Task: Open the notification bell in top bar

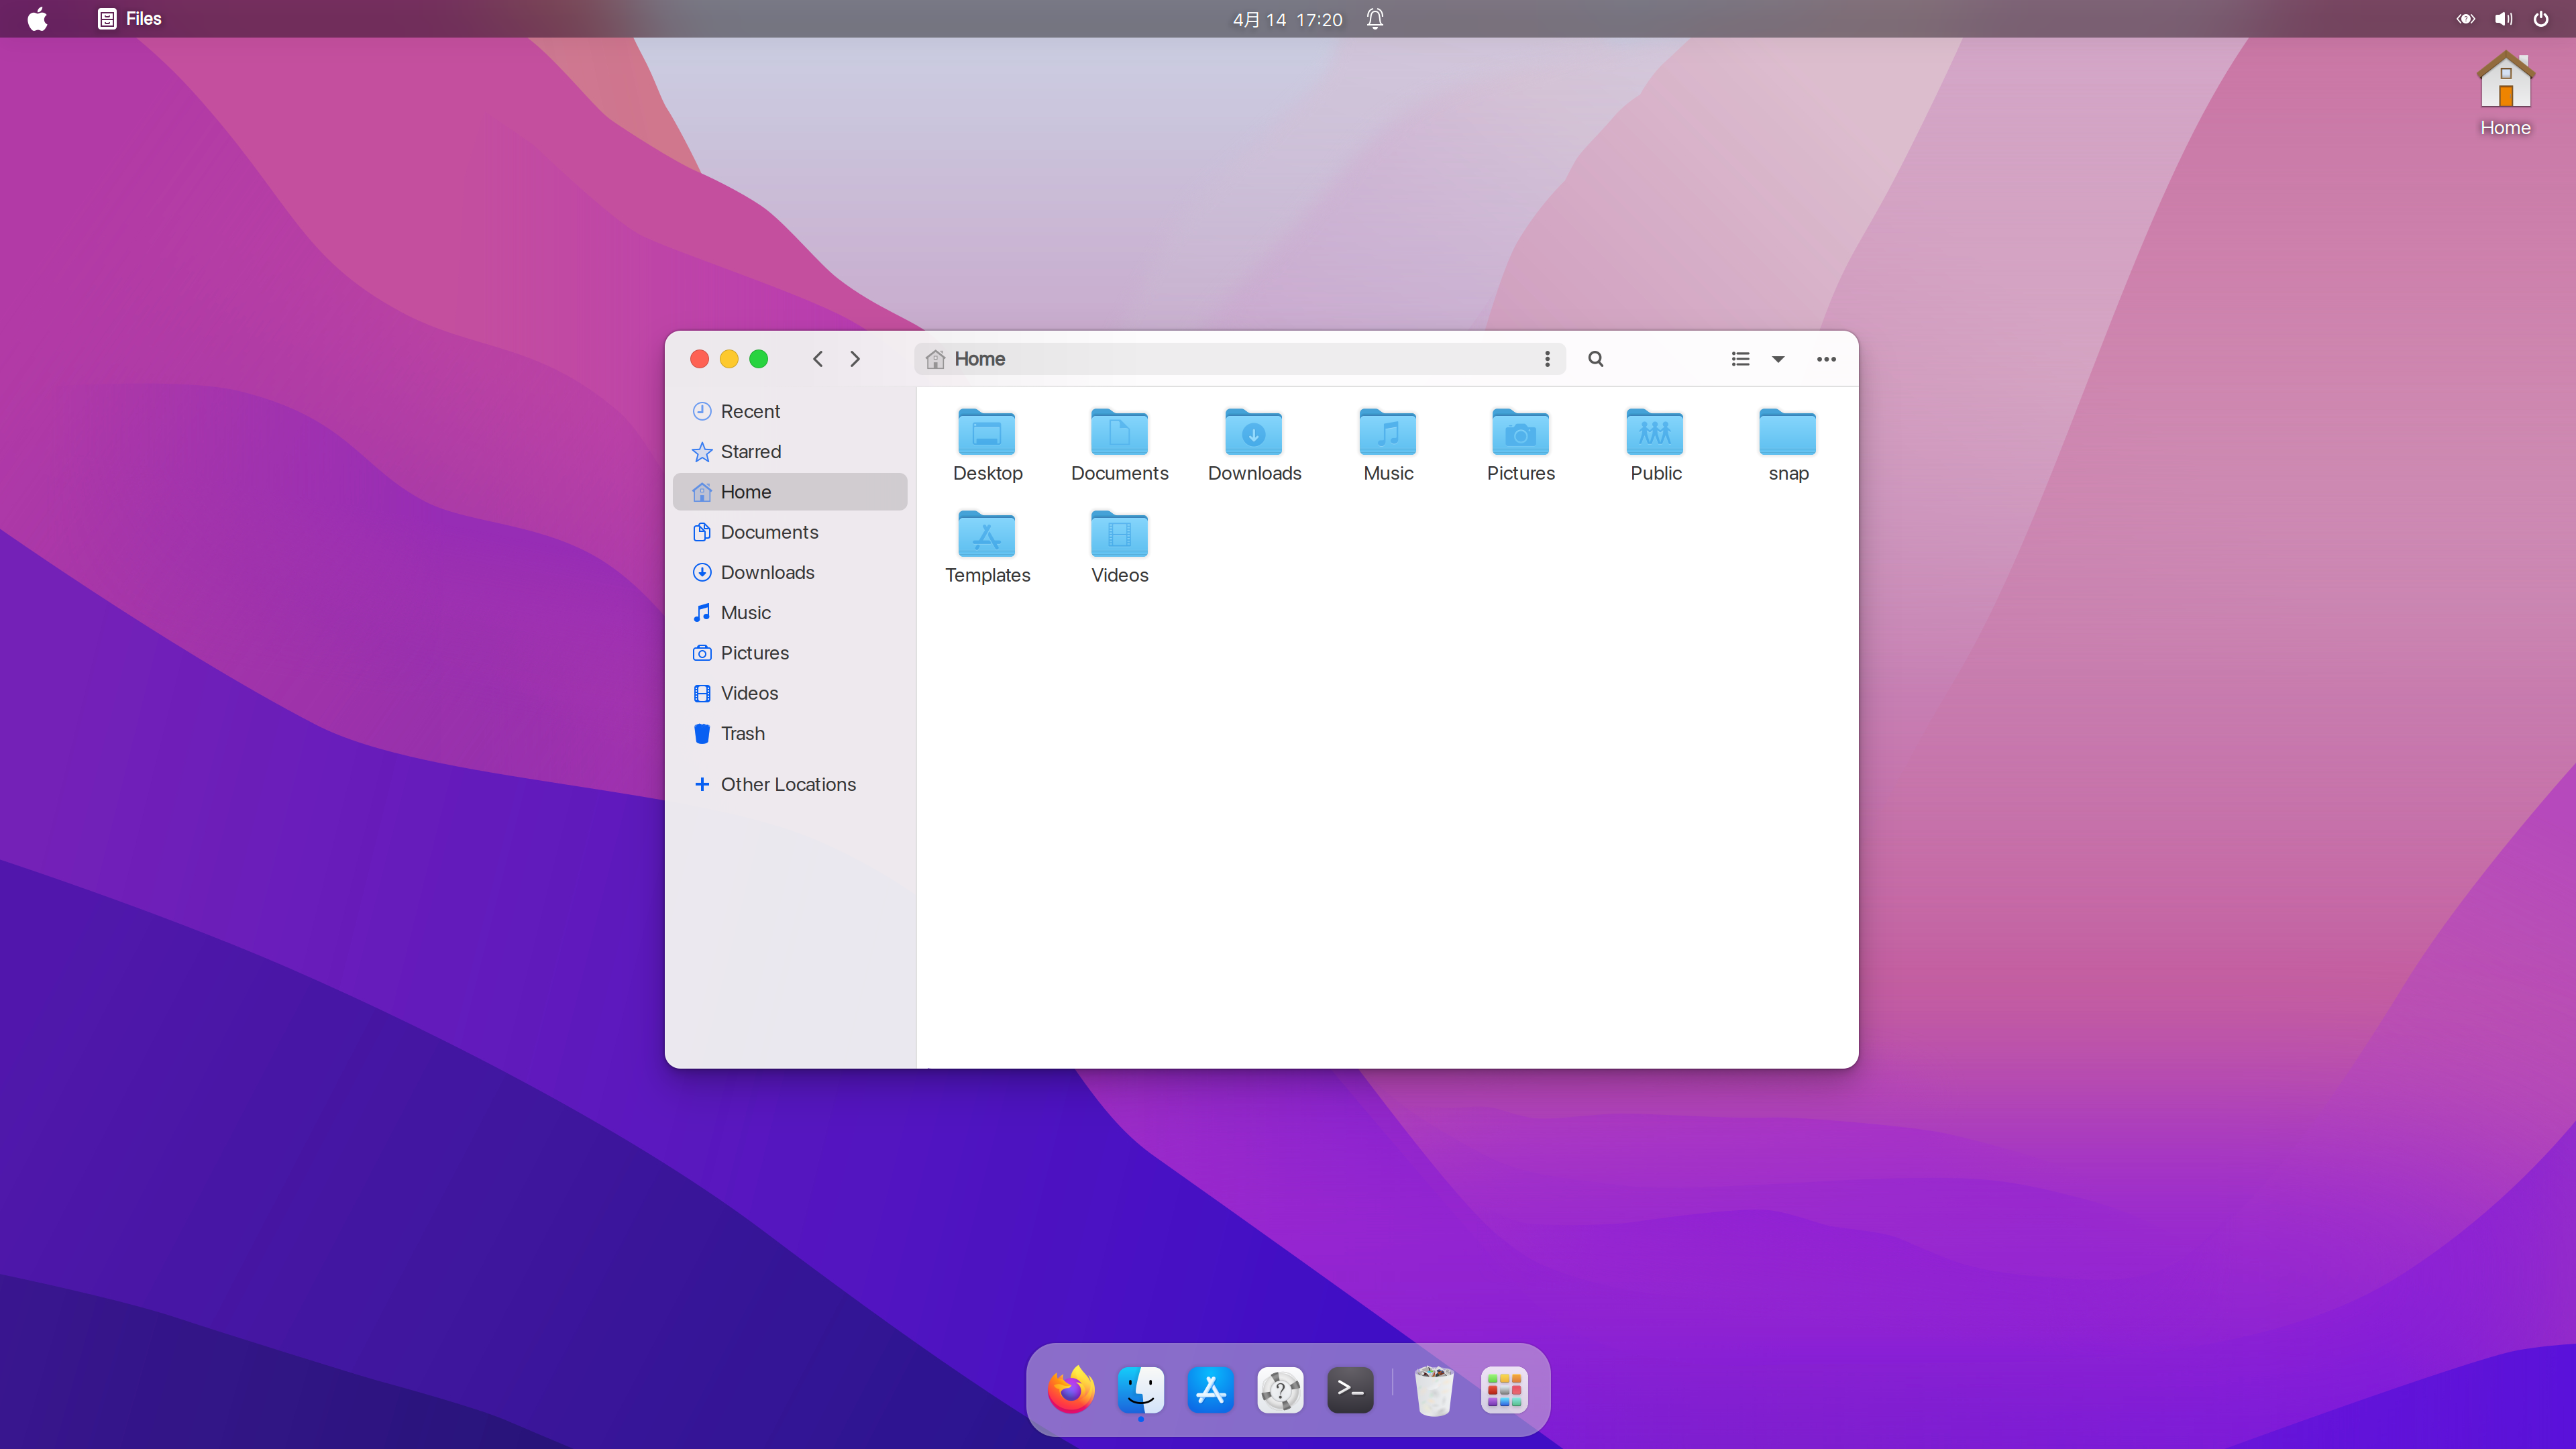Action: 1375,19
